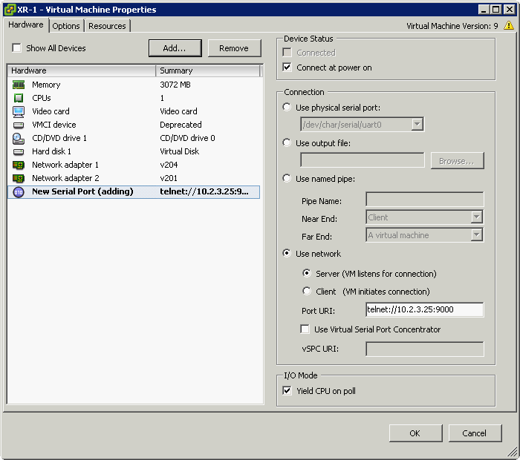Viewport: 520px width, 460px height.
Task: Select Use output file option
Action: [287, 142]
